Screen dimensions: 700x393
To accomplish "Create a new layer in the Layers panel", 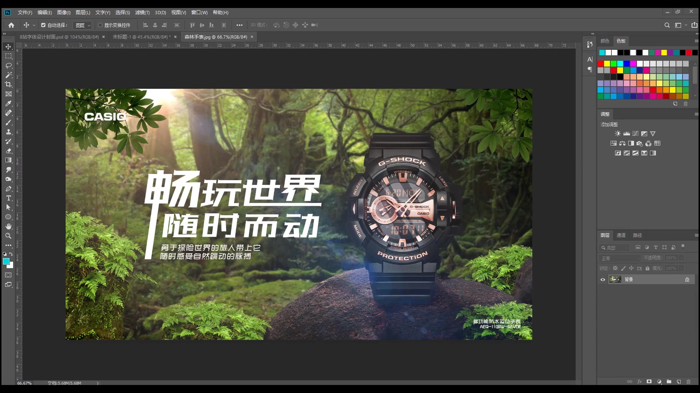I will 678,382.
